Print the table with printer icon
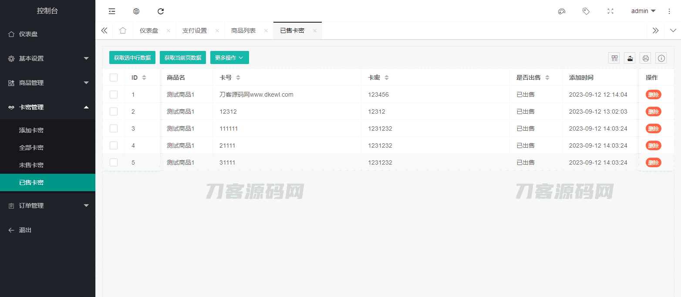 pos(646,58)
